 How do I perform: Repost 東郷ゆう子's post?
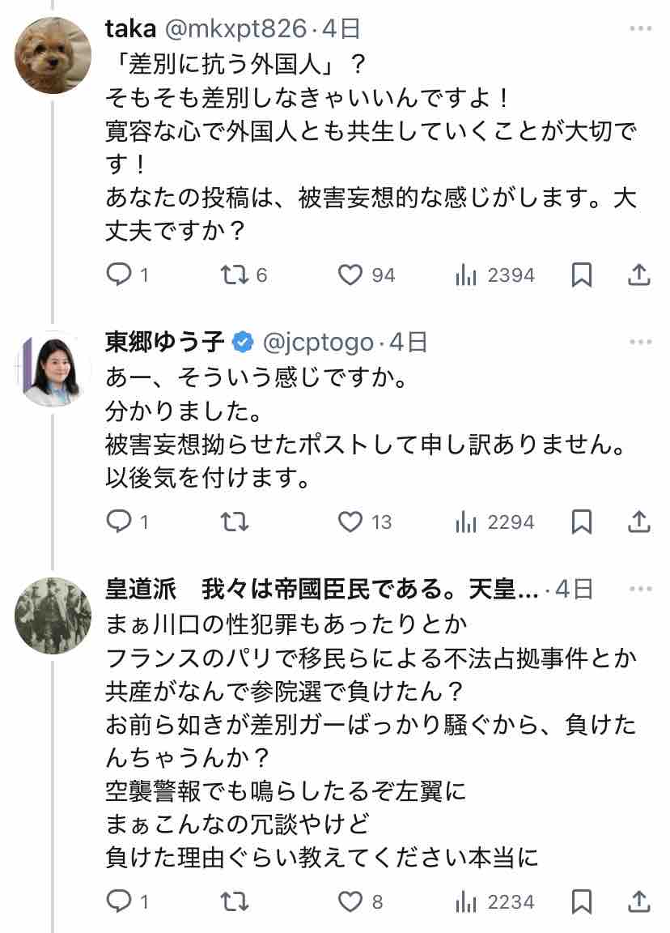pos(234,522)
